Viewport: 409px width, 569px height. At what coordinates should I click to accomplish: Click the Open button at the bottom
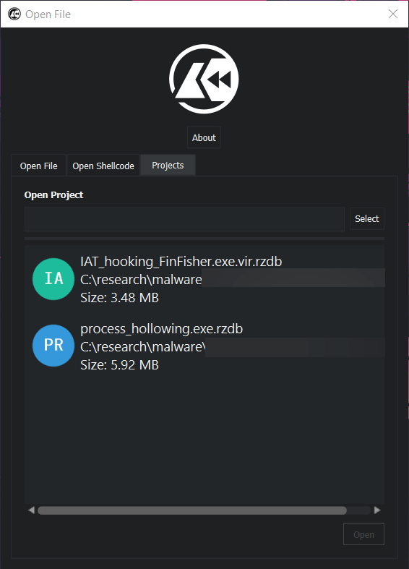(363, 534)
